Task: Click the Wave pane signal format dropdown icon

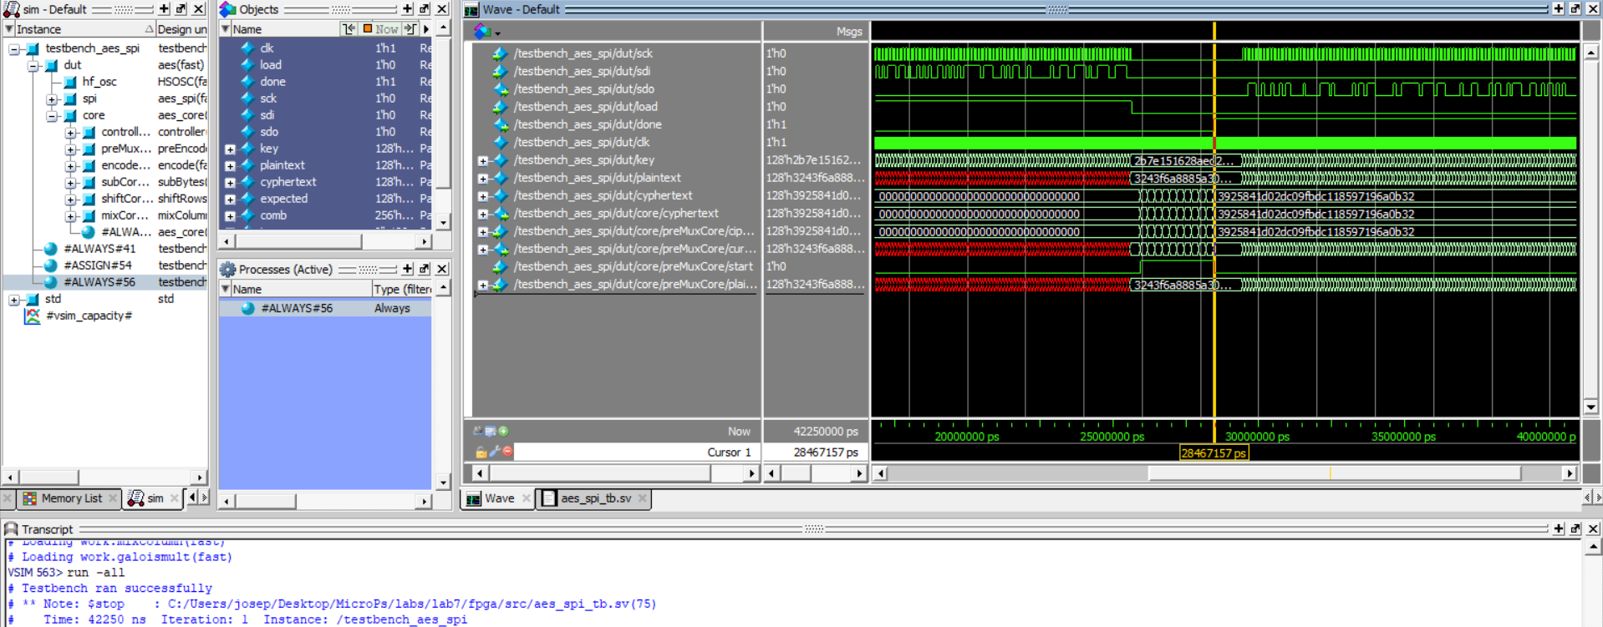Action: (486, 32)
